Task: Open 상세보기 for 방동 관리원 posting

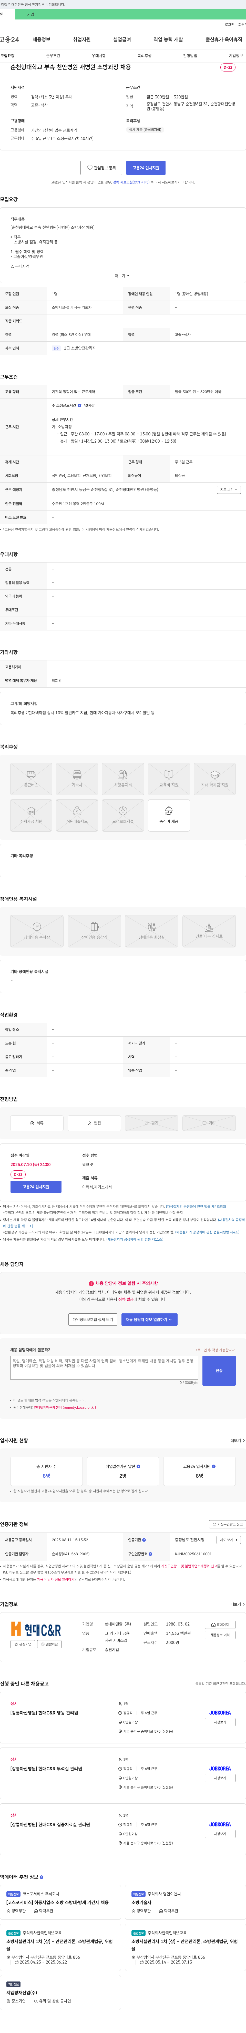Action: tap(220, 1722)
